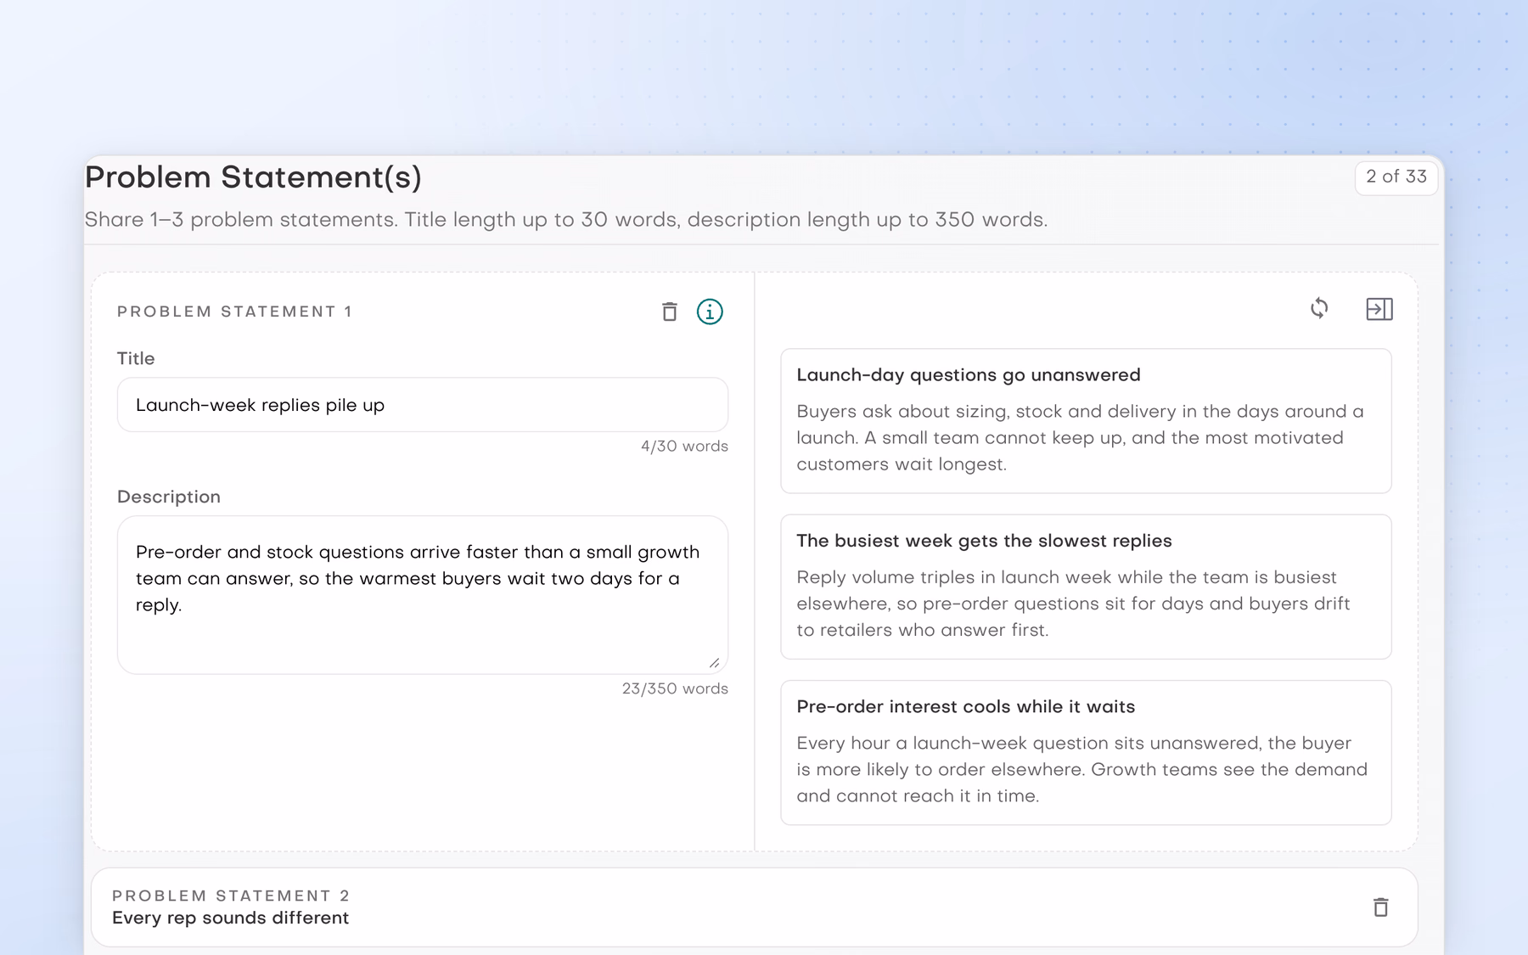The image size is (1528, 955).
Task: Select suggestion 'Pre-order interest cools while it waits'
Action: pyautogui.click(x=1086, y=752)
